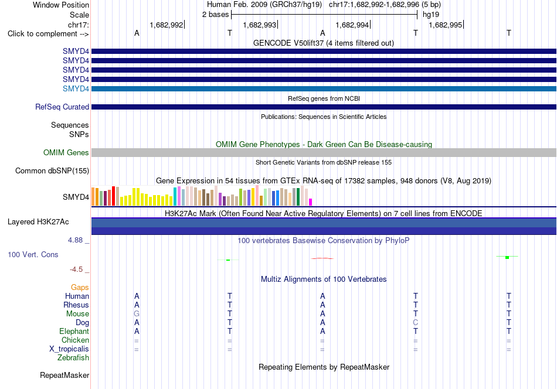
Task: Click the Human alignment row label
Action: coord(77,296)
